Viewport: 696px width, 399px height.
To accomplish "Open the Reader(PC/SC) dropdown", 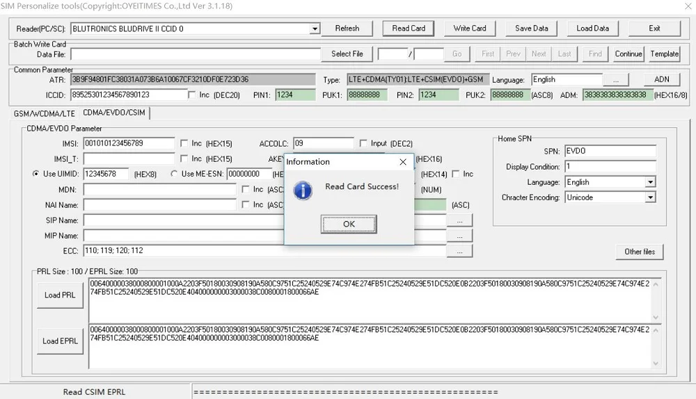I will 315,28.
